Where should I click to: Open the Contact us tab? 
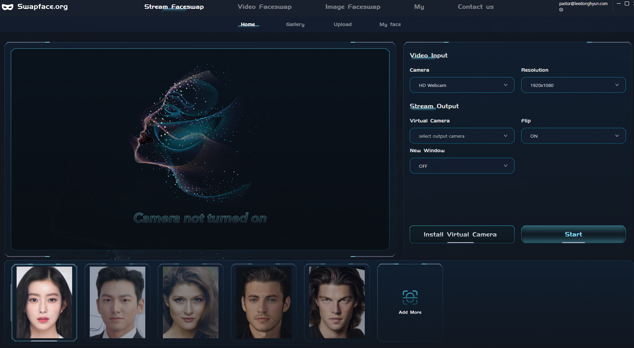(475, 7)
